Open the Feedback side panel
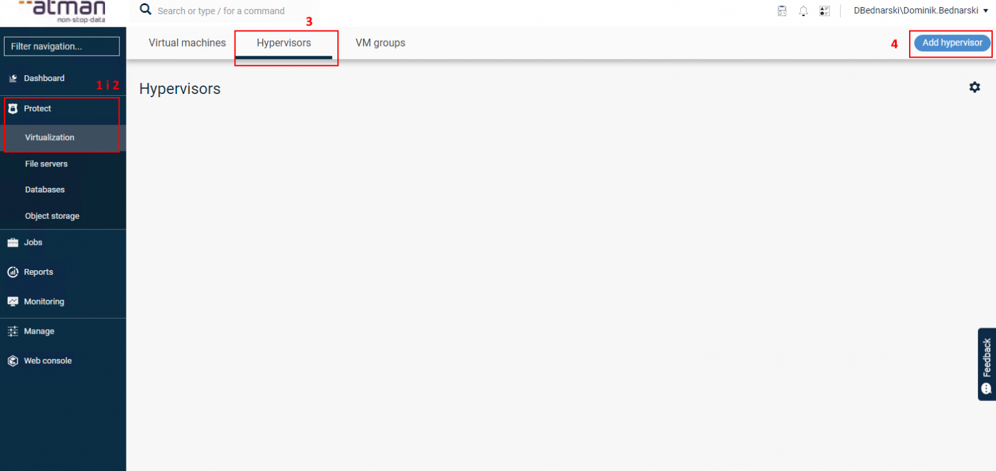The width and height of the screenshot is (996, 471). tap(986, 364)
